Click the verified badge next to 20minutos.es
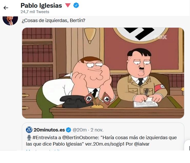Viewport: 190px width, 163px height. 69,129
